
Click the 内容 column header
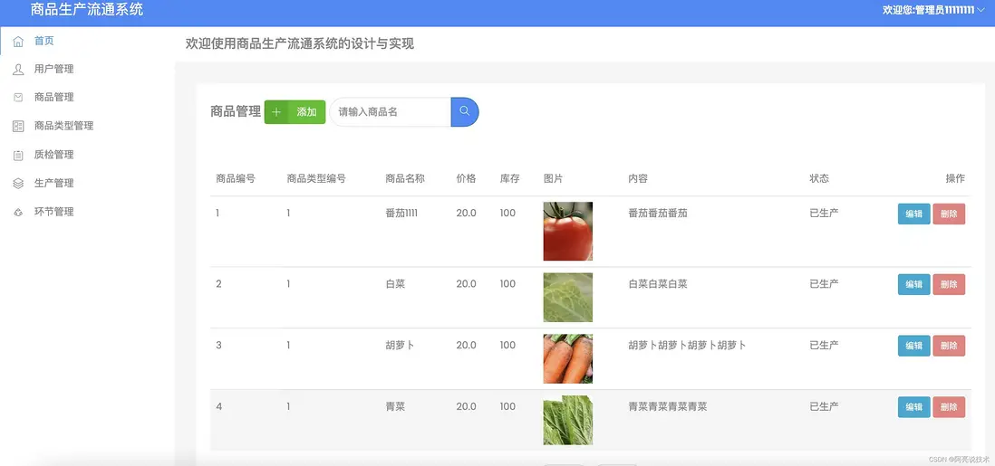pyautogui.click(x=638, y=179)
